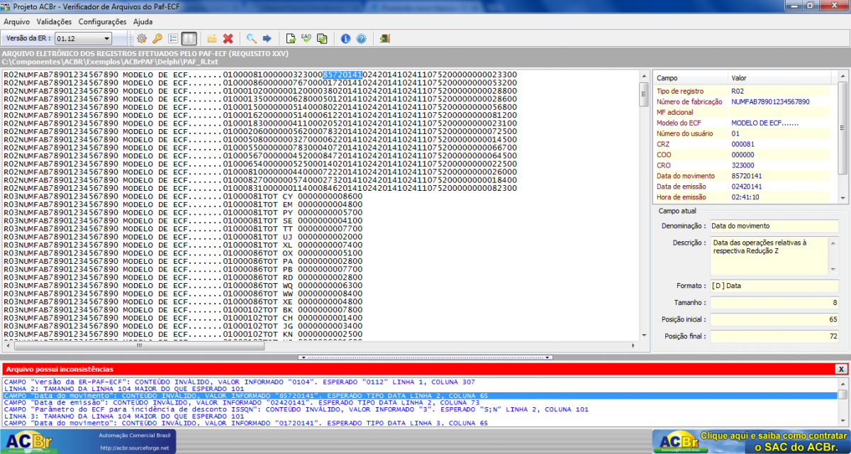This screenshot has width=851, height=454.
Task: Open the Ajuda menu
Action: tap(143, 22)
